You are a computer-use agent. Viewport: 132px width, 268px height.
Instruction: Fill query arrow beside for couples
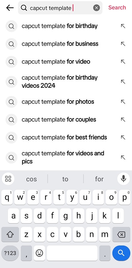(123, 120)
